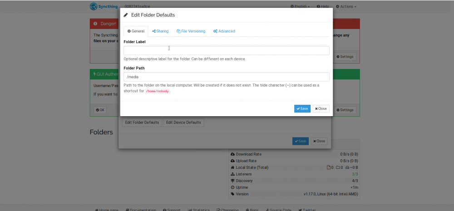The width and height of the screenshot is (454, 211).
Task: Click Settings button in GUI Authentication panel
Action: (345, 110)
